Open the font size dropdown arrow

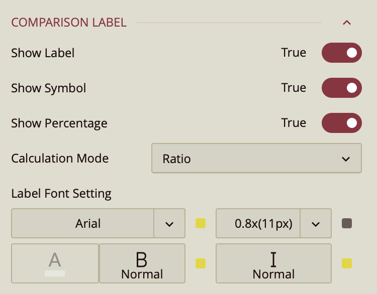tap(316, 223)
